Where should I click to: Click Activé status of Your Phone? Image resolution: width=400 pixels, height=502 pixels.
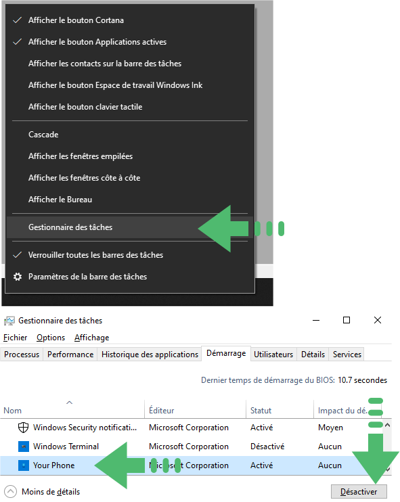click(262, 465)
